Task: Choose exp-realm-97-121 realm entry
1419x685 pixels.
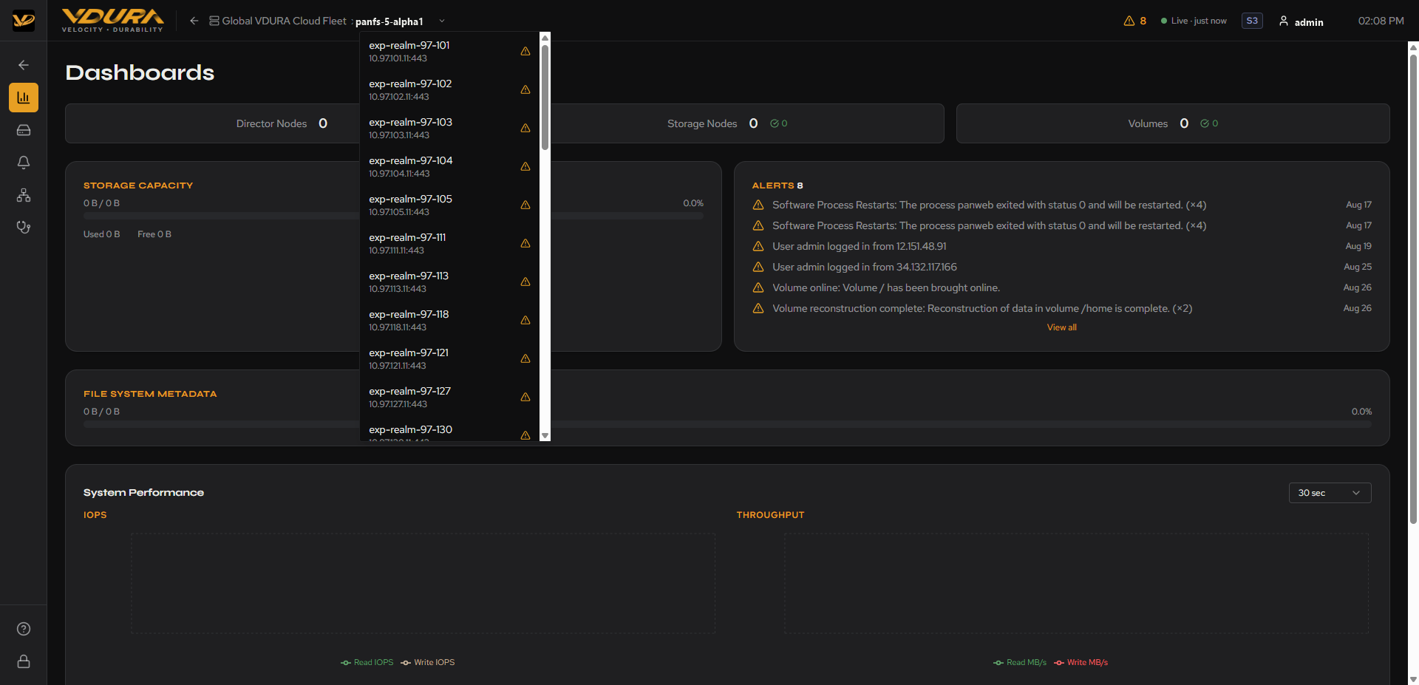Action: tap(449, 358)
